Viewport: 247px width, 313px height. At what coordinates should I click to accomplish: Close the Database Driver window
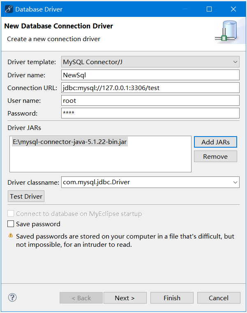[x=233, y=9]
